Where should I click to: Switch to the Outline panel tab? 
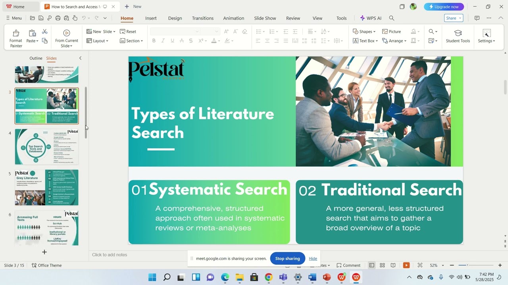pyautogui.click(x=36, y=58)
